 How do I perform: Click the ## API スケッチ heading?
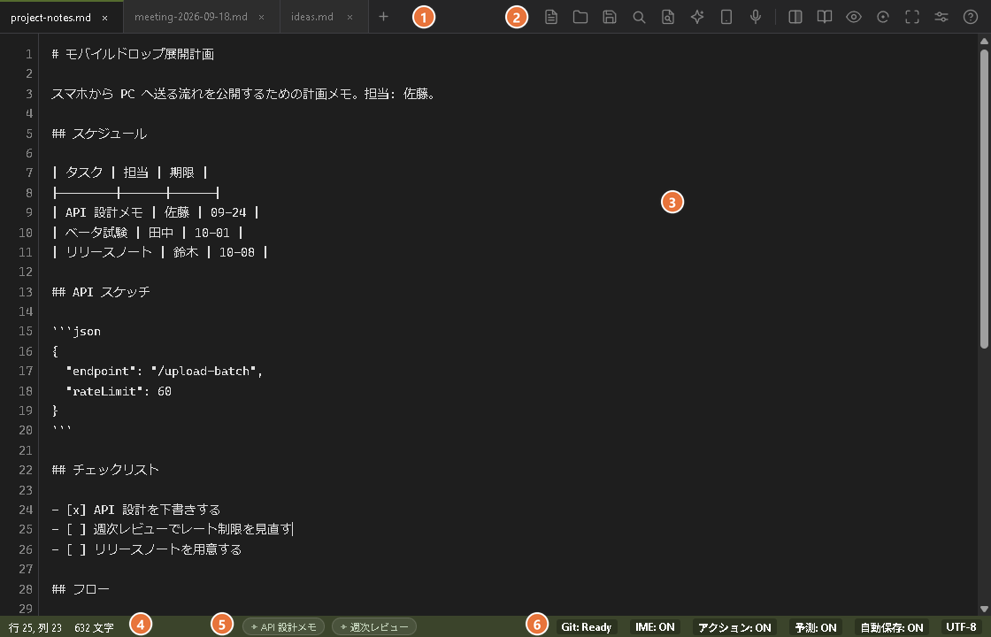coord(101,292)
